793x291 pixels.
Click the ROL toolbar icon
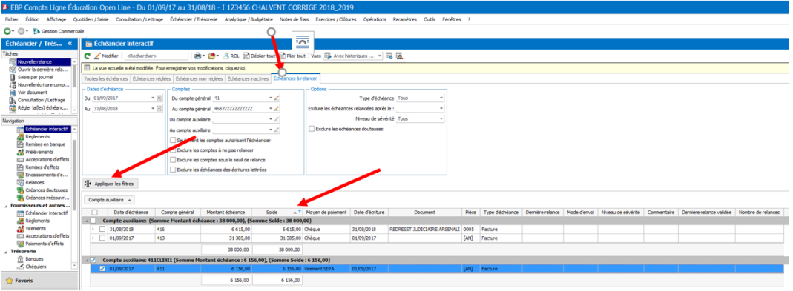[x=231, y=56]
